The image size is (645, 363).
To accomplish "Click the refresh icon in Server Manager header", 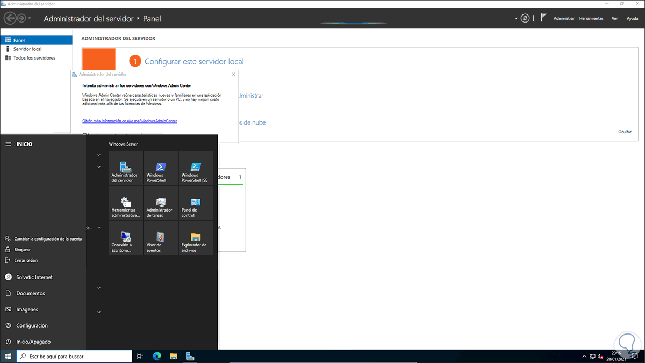I will pyautogui.click(x=525, y=18).
